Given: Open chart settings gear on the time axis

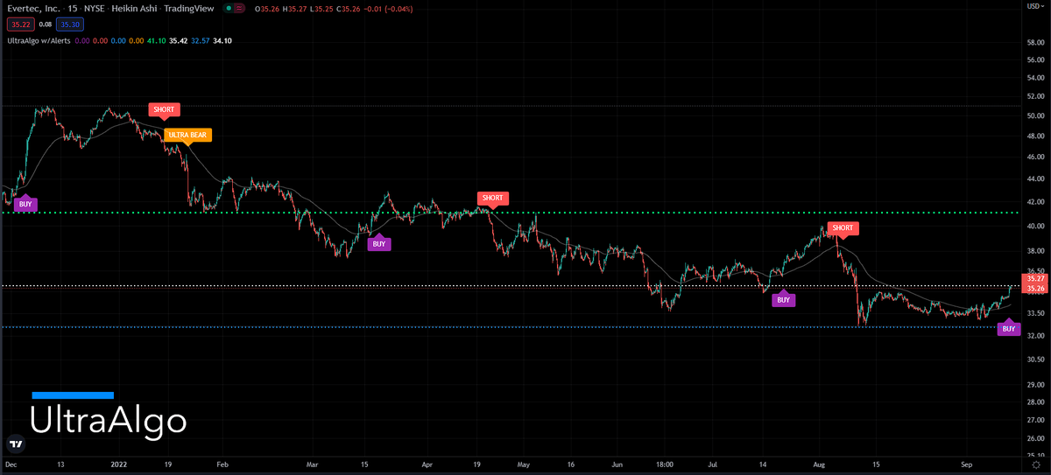Looking at the screenshot, I should (x=1034, y=466).
